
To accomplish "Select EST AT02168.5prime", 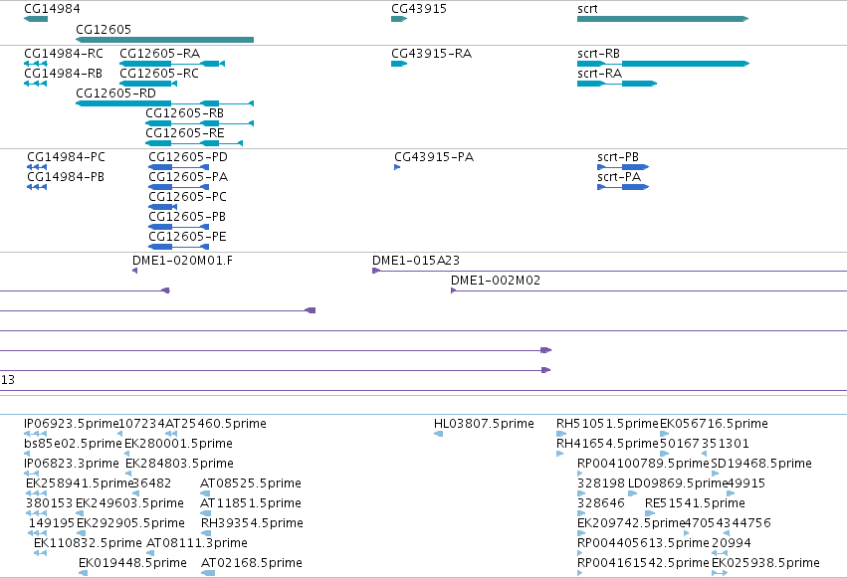I will [x=208, y=573].
